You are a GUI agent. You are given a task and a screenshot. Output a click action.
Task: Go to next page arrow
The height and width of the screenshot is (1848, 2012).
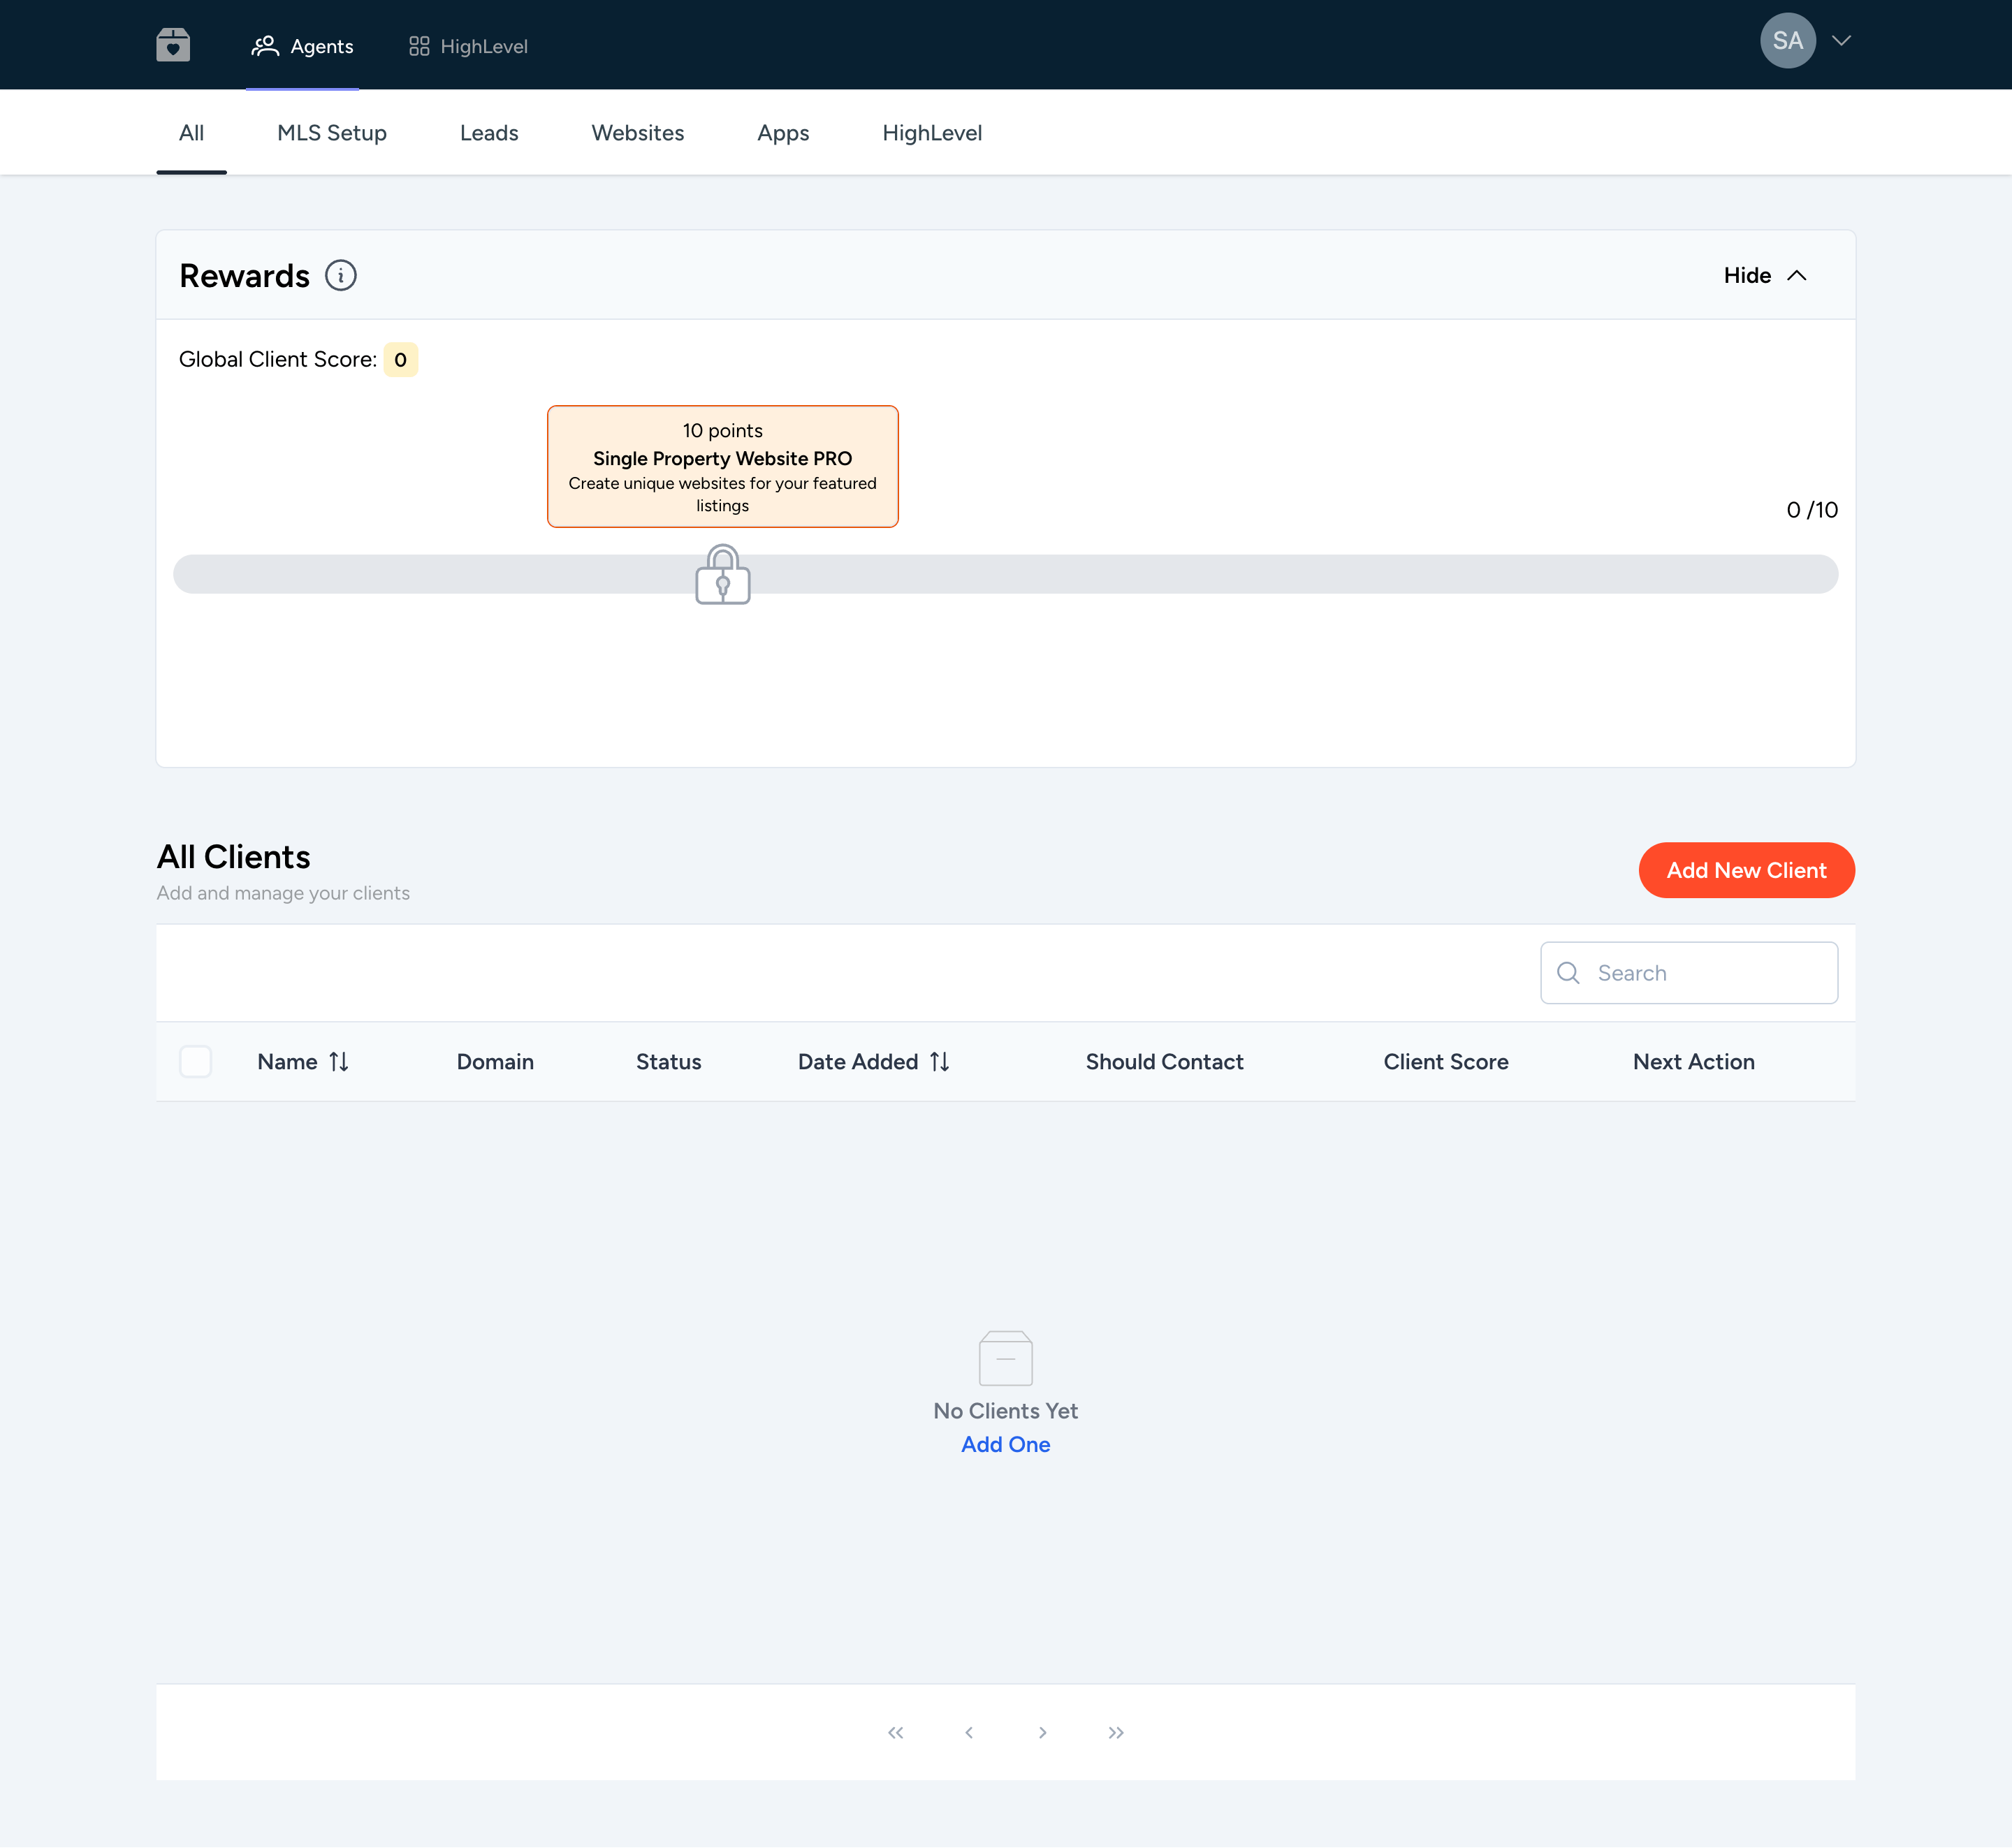pyautogui.click(x=1042, y=1732)
